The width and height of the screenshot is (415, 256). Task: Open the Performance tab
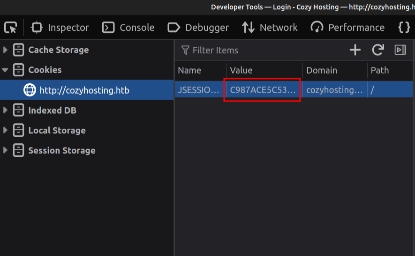(347, 28)
